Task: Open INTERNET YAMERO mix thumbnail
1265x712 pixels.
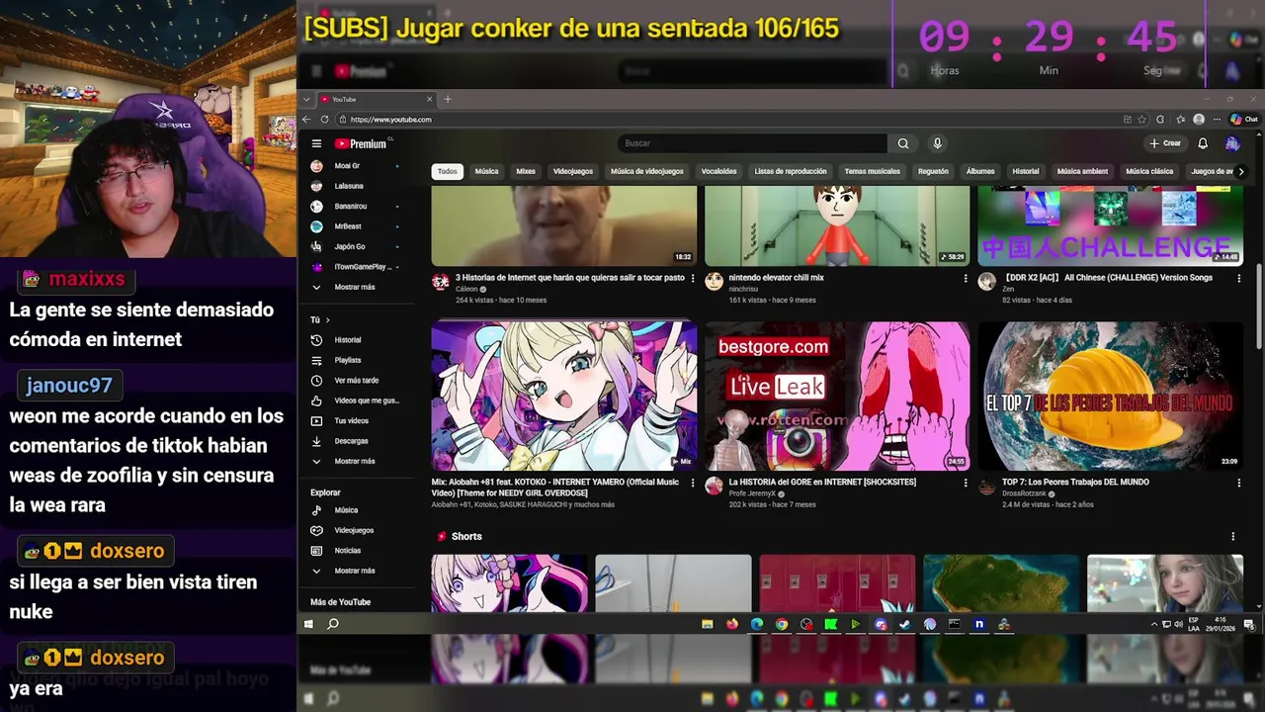Action: 564,396
